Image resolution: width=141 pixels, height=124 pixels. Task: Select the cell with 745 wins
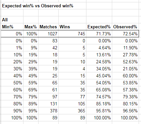coord(72,34)
